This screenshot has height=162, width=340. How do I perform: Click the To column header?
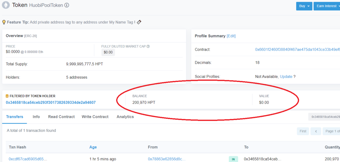[x=246, y=147]
